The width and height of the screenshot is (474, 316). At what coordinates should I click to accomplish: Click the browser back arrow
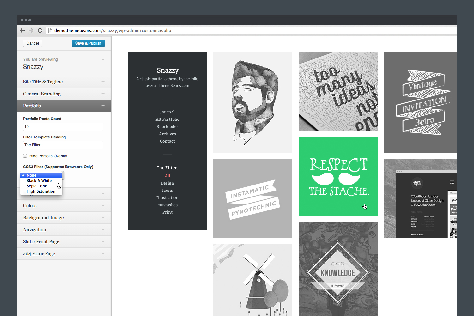click(x=22, y=30)
